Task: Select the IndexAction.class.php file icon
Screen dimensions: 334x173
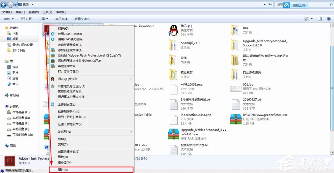Action: (173, 119)
